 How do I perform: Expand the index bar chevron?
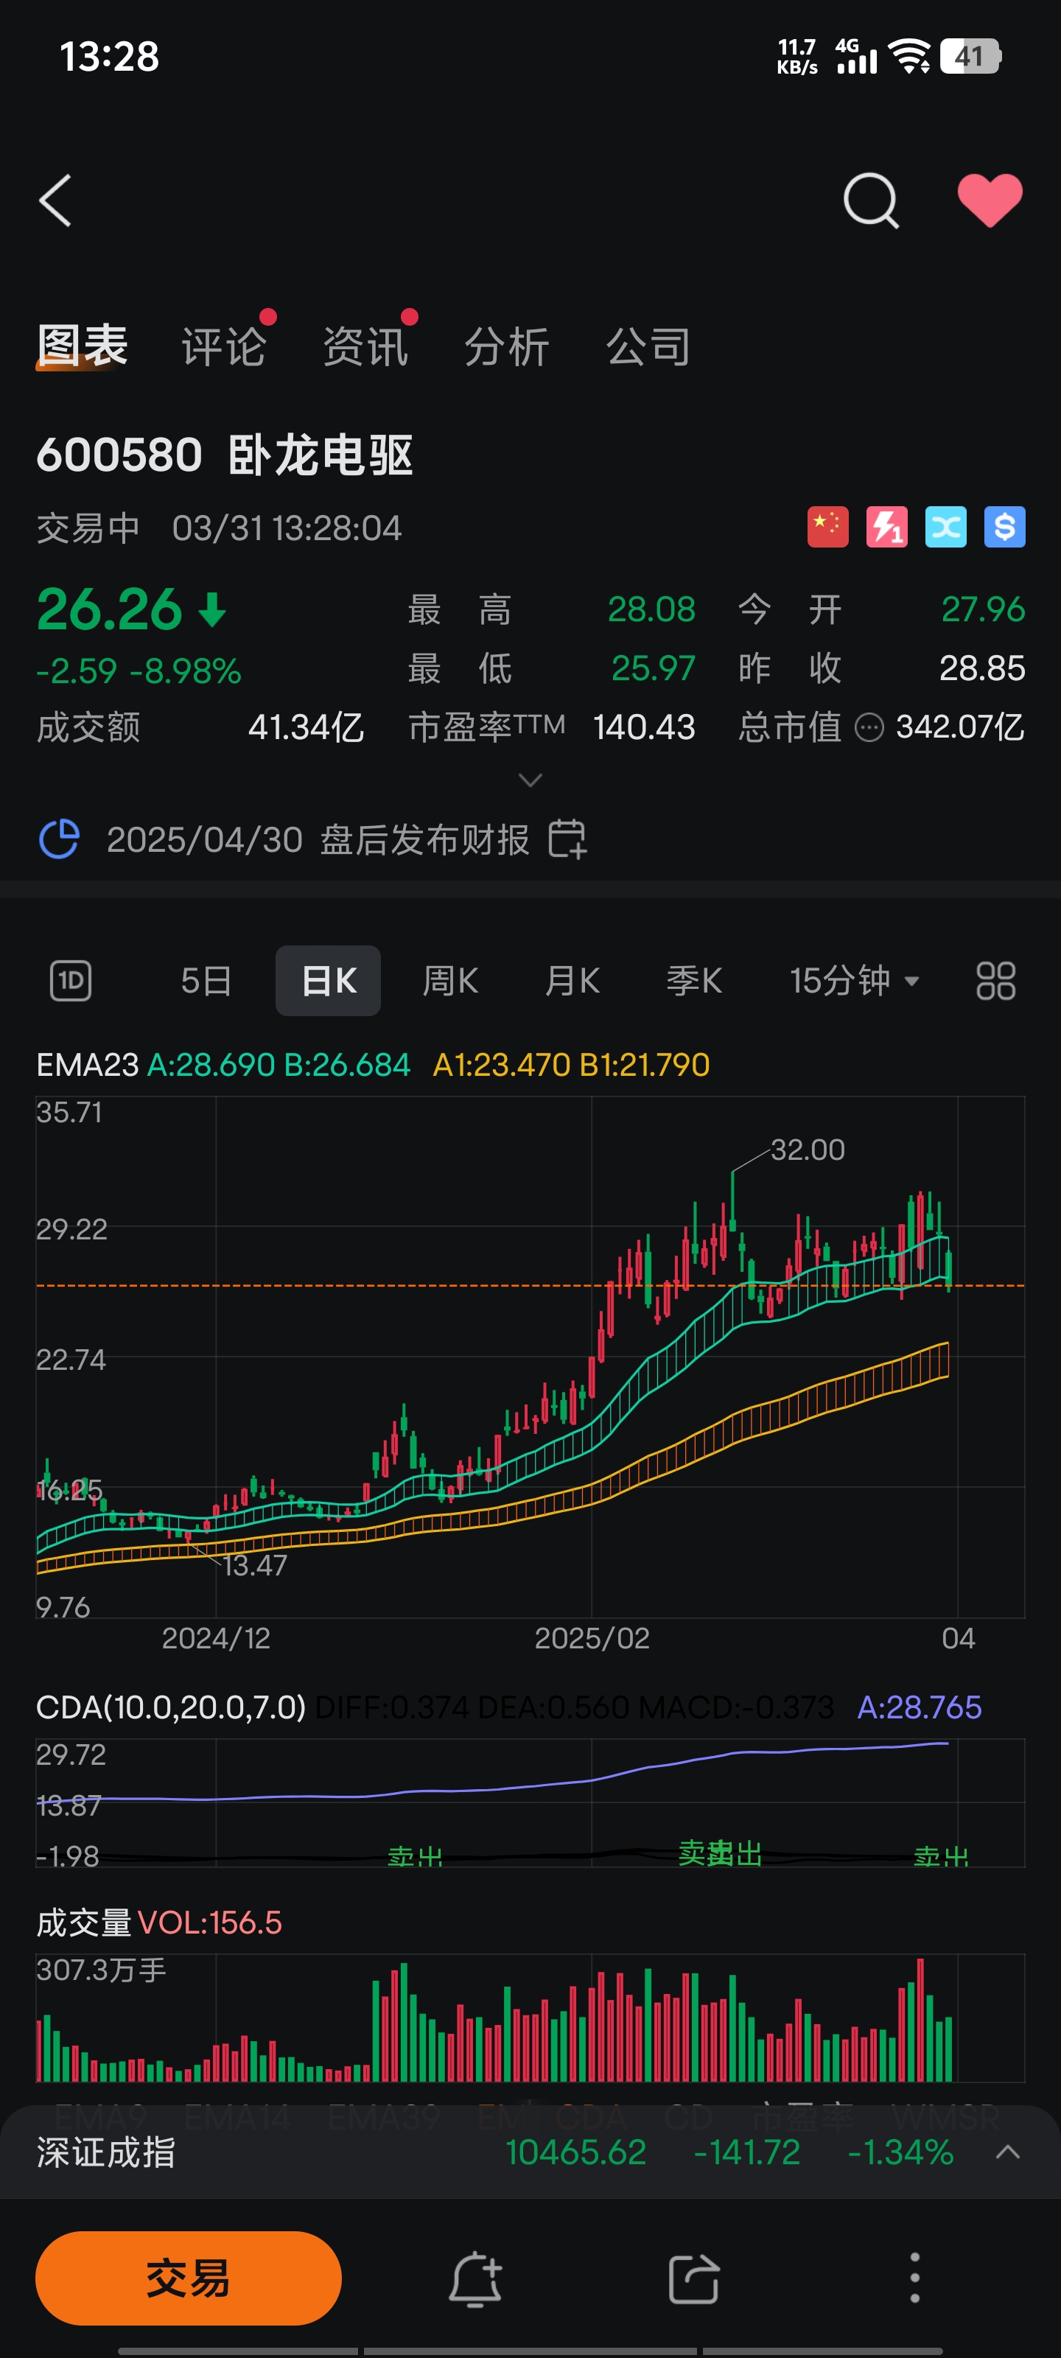coord(1008,2152)
